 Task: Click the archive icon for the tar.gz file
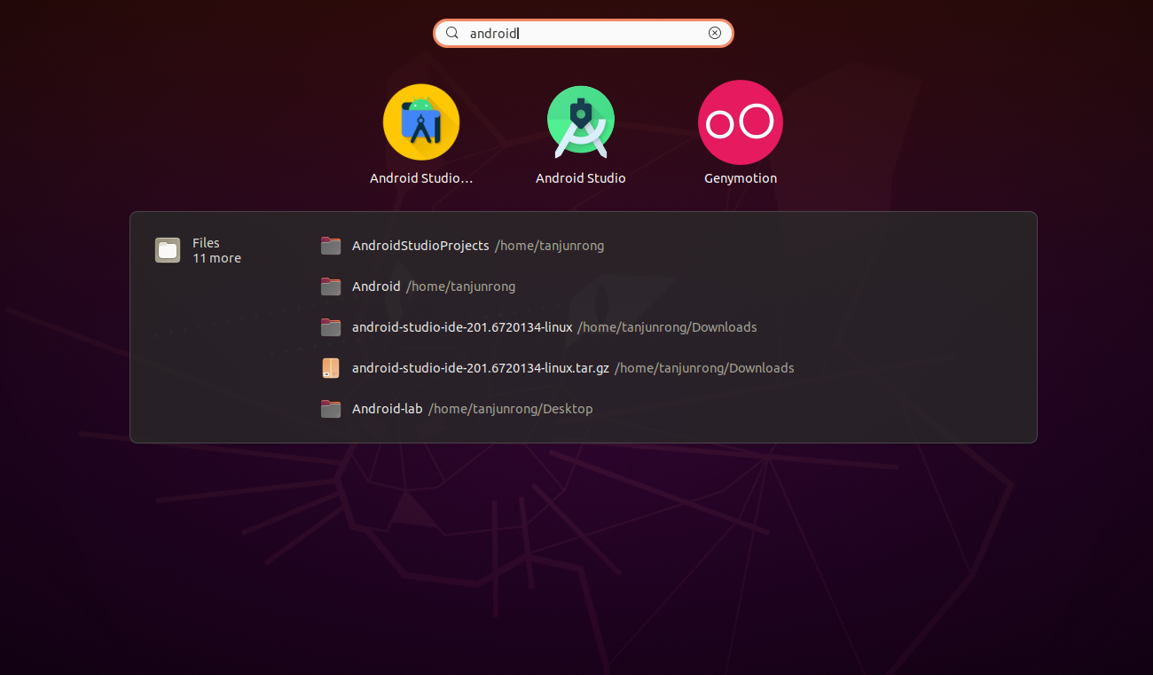330,367
